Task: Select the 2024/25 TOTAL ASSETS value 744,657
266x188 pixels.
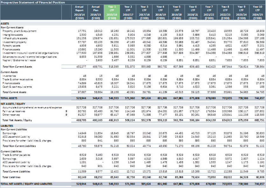Action: point(259,98)
